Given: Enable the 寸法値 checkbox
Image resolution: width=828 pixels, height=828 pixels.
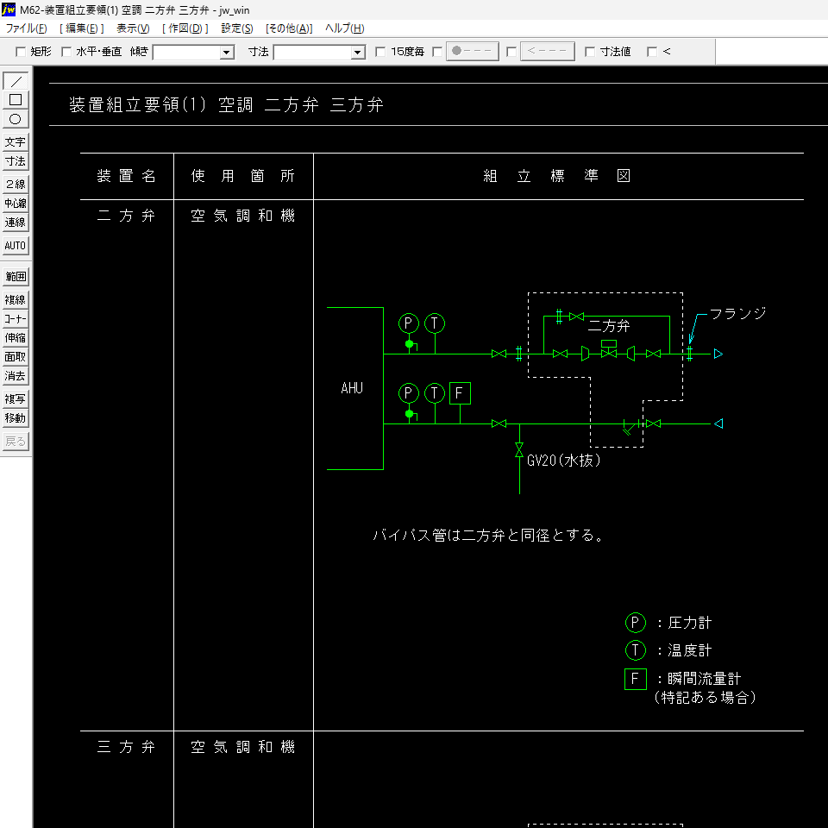Looking at the screenshot, I should click(590, 52).
